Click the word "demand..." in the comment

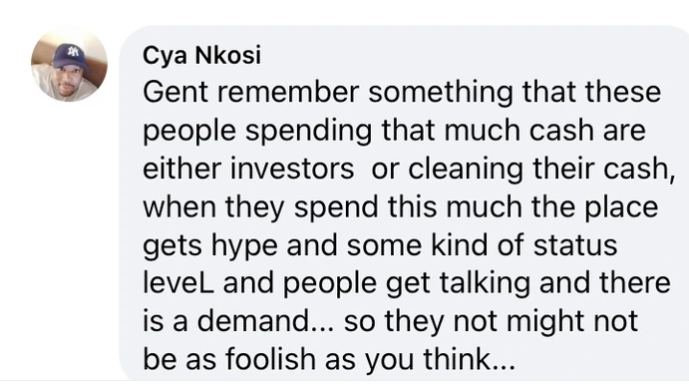[x=266, y=321]
